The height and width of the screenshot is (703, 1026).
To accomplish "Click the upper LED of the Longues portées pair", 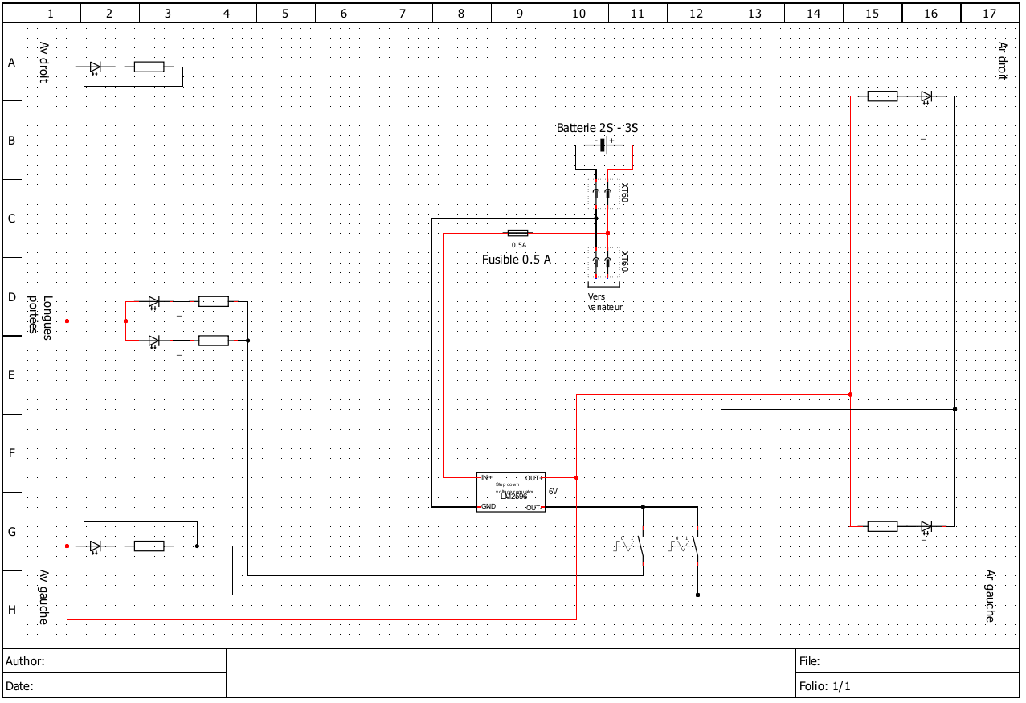I will pyautogui.click(x=153, y=302).
